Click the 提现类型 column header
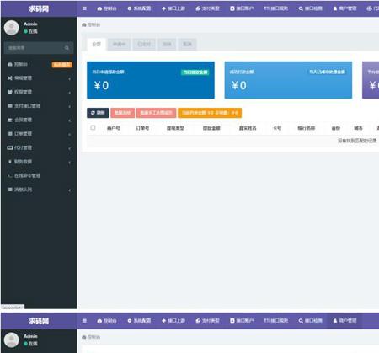The image size is (379, 353). (175, 128)
